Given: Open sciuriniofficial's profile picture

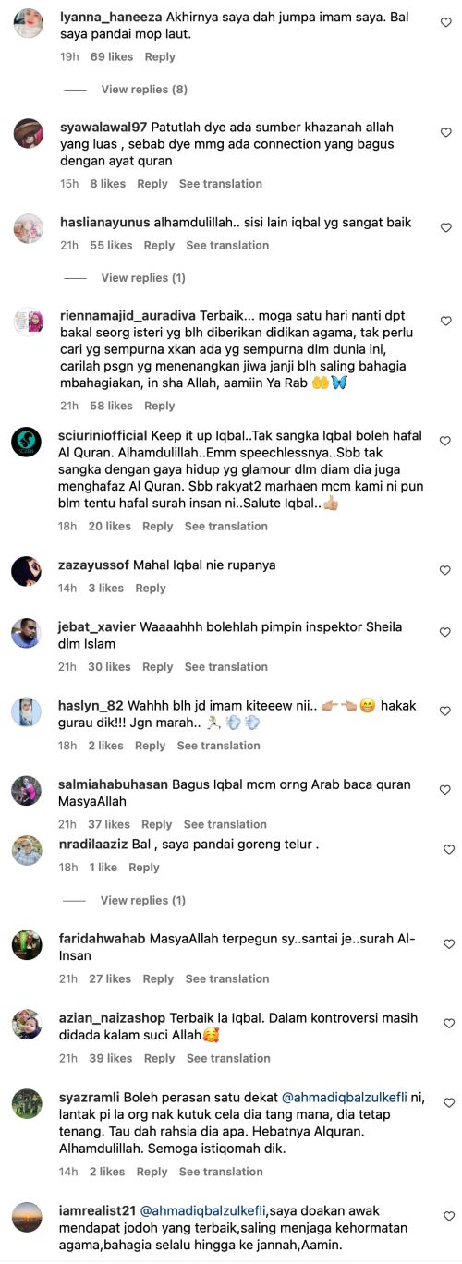Looking at the screenshot, I should tap(27, 442).
